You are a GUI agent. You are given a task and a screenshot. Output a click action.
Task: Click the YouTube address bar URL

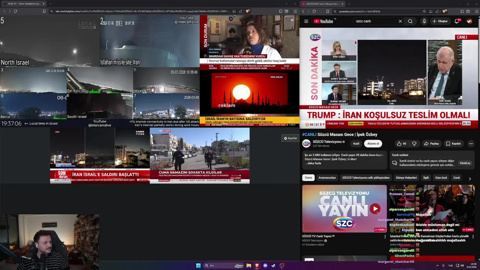click(360, 12)
